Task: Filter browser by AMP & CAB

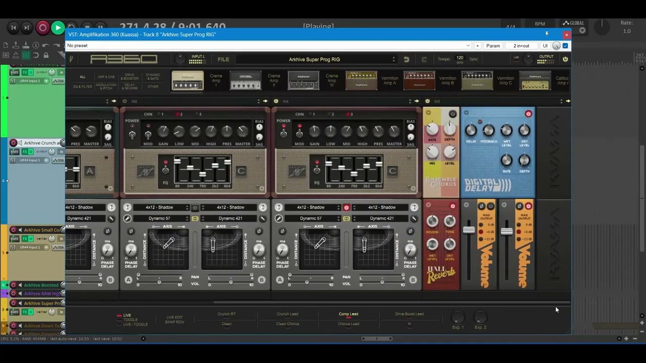Action: tap(106, 77)
